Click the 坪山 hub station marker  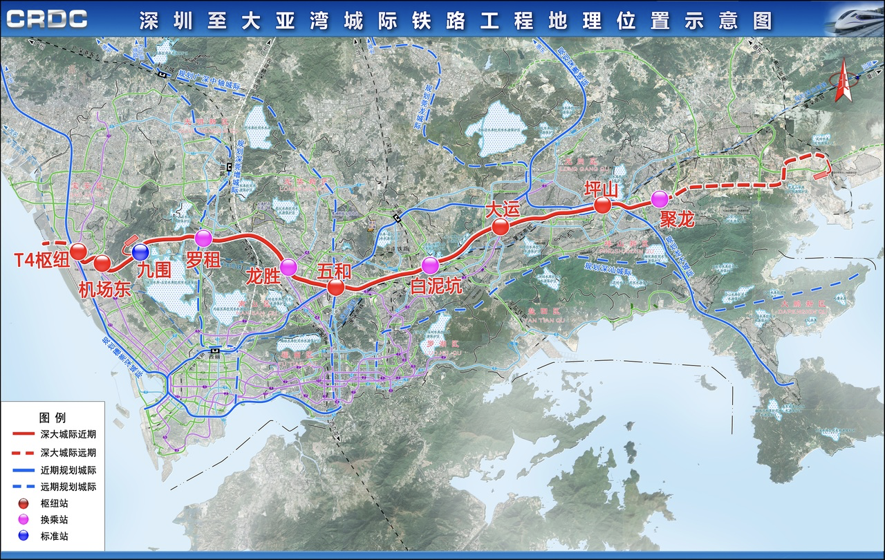click(x=602, y=205)
